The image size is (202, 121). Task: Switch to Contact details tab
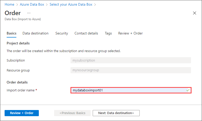click(86, 33)
